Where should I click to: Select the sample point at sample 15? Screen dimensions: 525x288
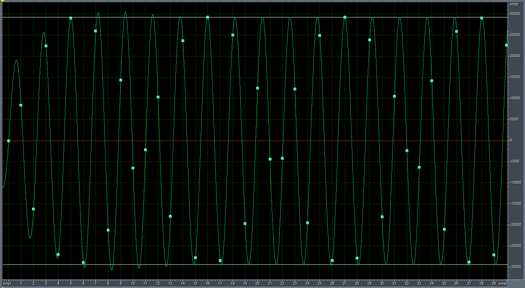(x=195, y=258)
